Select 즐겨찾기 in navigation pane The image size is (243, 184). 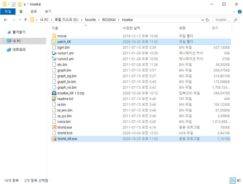(x=19, y=32)
